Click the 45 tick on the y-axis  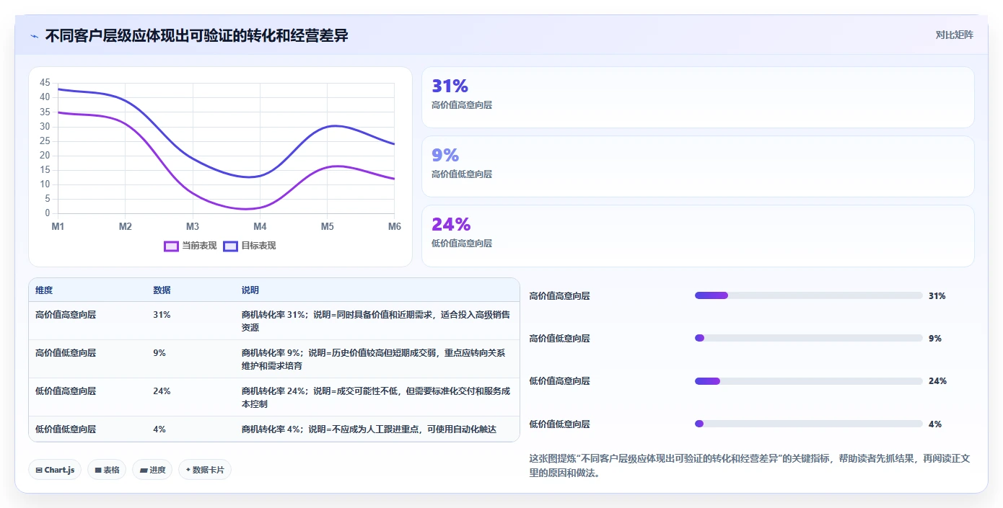[45, 83]
